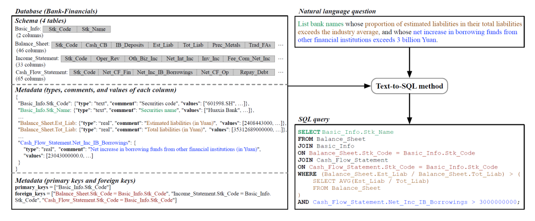Viewport: 535px width, 221px height.
Task: Click the "Income_Statement:" table label
Action: click(37, 58)
